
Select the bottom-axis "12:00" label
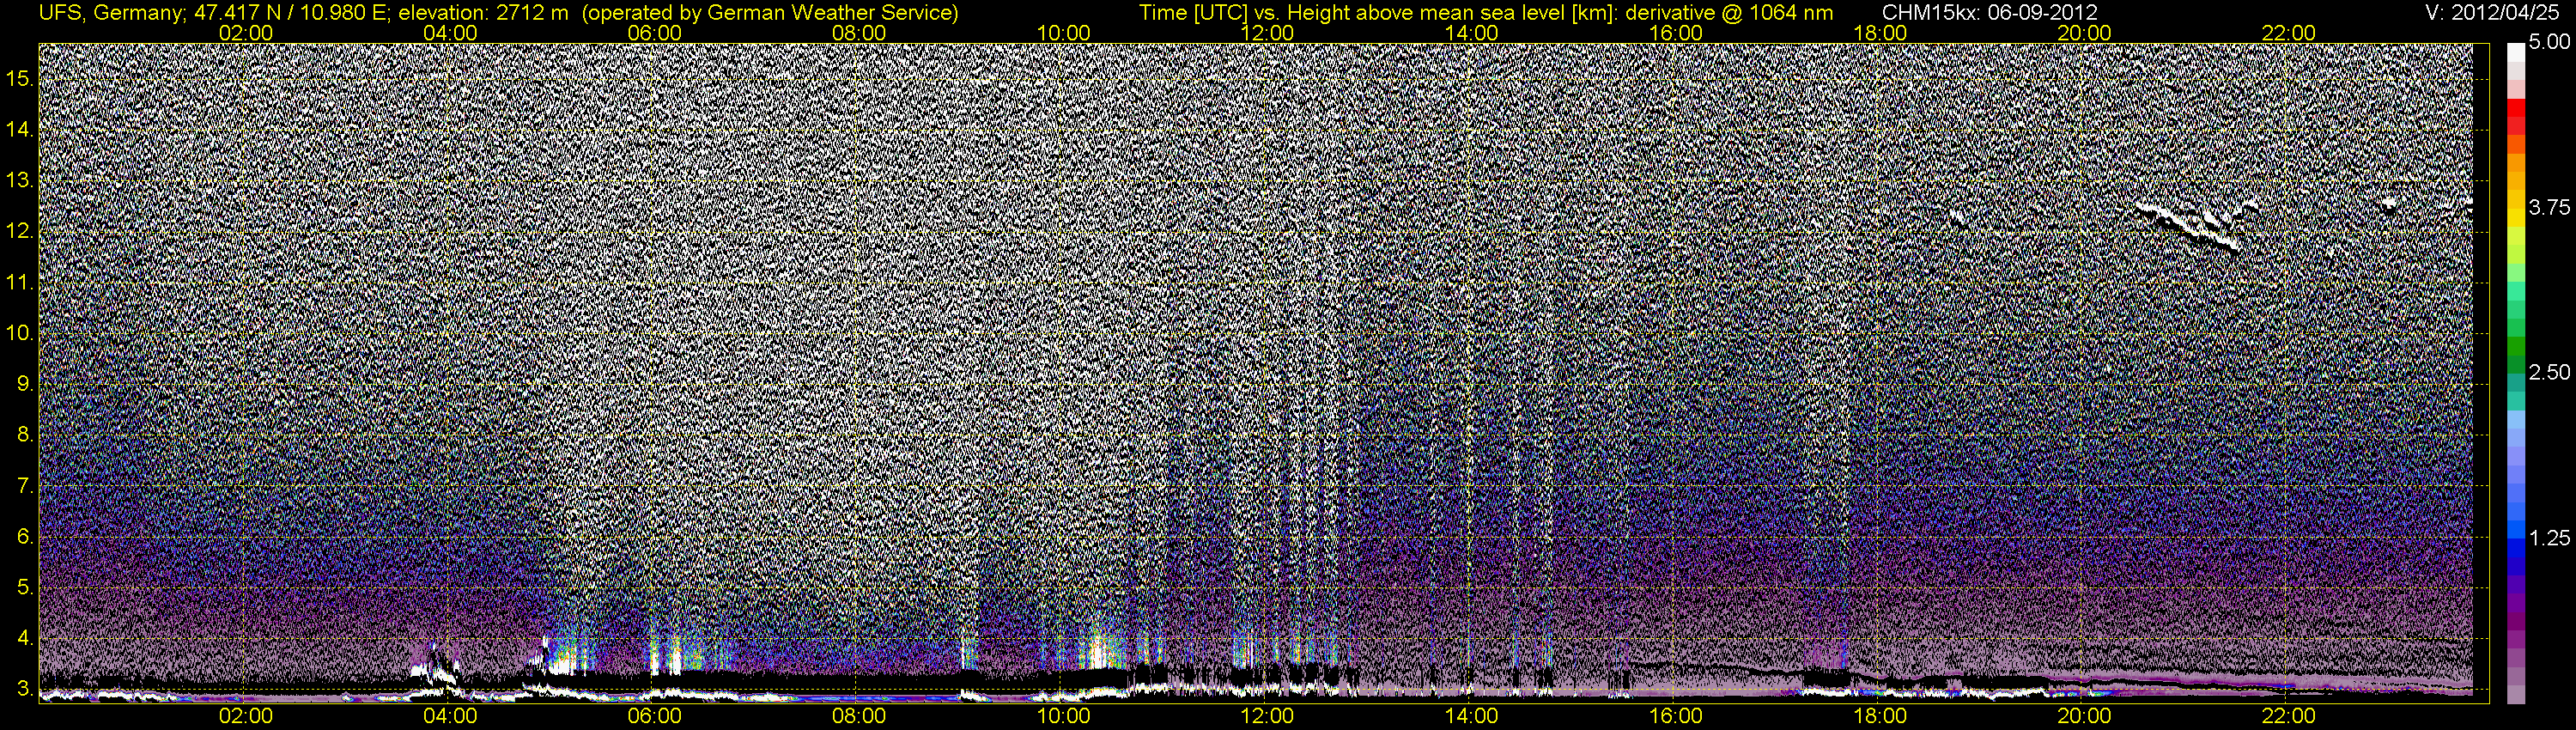coord(1267,716)
